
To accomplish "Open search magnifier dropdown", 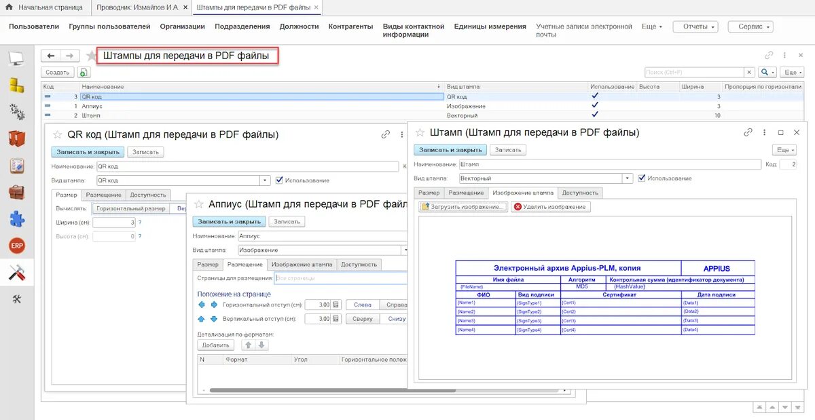I will coord(767,72).
